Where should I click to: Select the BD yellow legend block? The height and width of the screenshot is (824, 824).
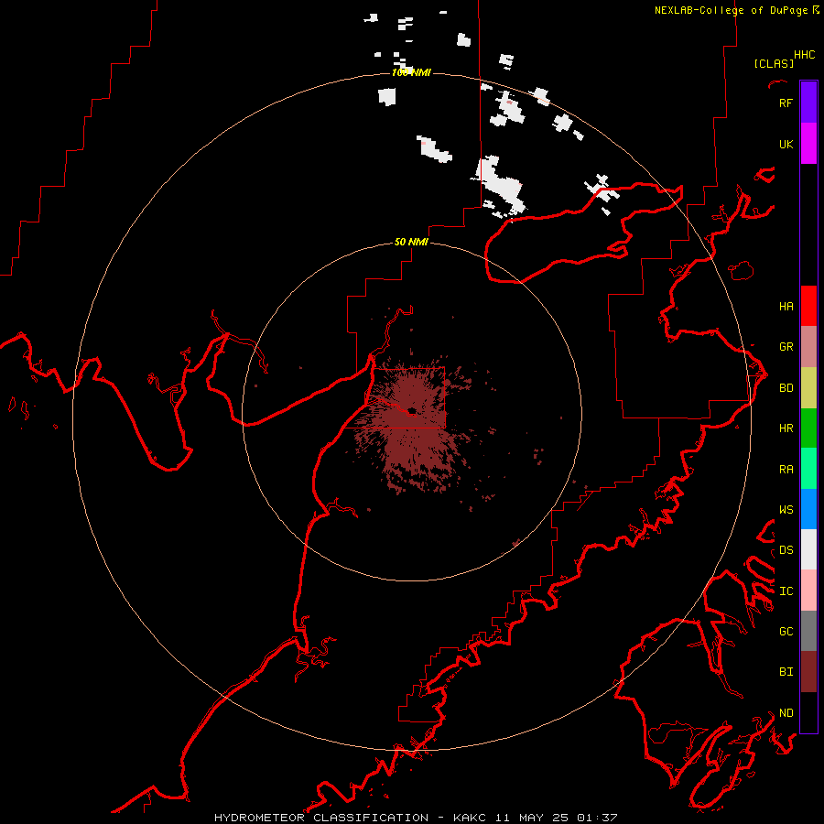808,387
